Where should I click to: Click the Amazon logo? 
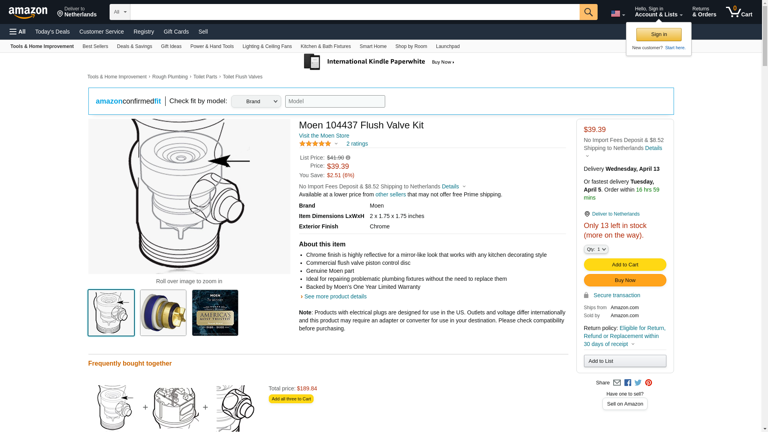point(28,12)
